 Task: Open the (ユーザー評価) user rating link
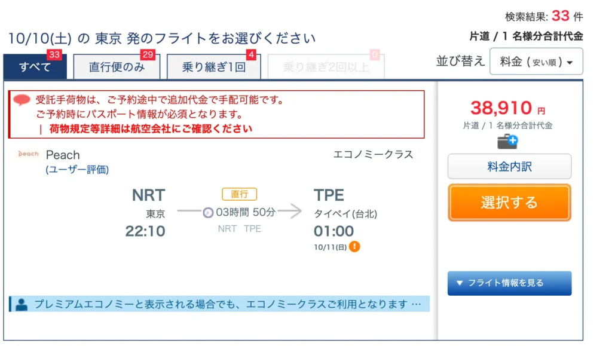click(77, 170)
